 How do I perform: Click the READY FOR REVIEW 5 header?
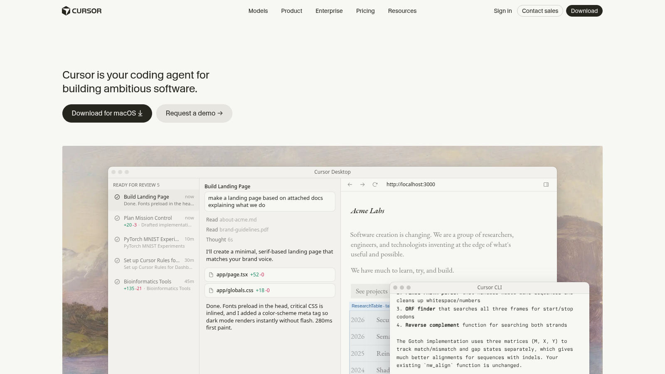136,185
